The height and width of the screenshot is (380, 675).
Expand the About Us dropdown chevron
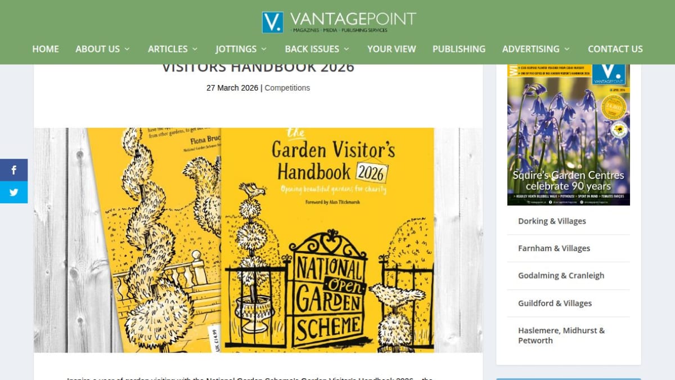tap(127, 49)
